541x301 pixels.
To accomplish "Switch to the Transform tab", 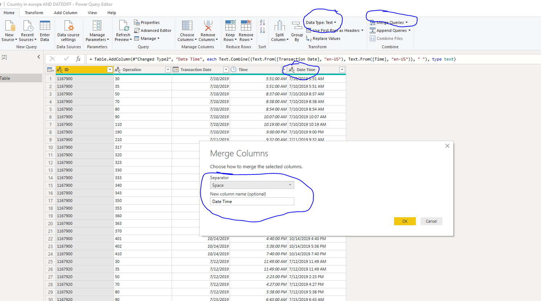I will (x=34, y=13).
